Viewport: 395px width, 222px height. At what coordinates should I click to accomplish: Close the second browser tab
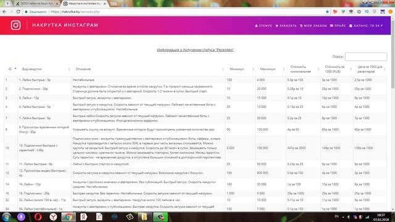(x=57, y=4)
